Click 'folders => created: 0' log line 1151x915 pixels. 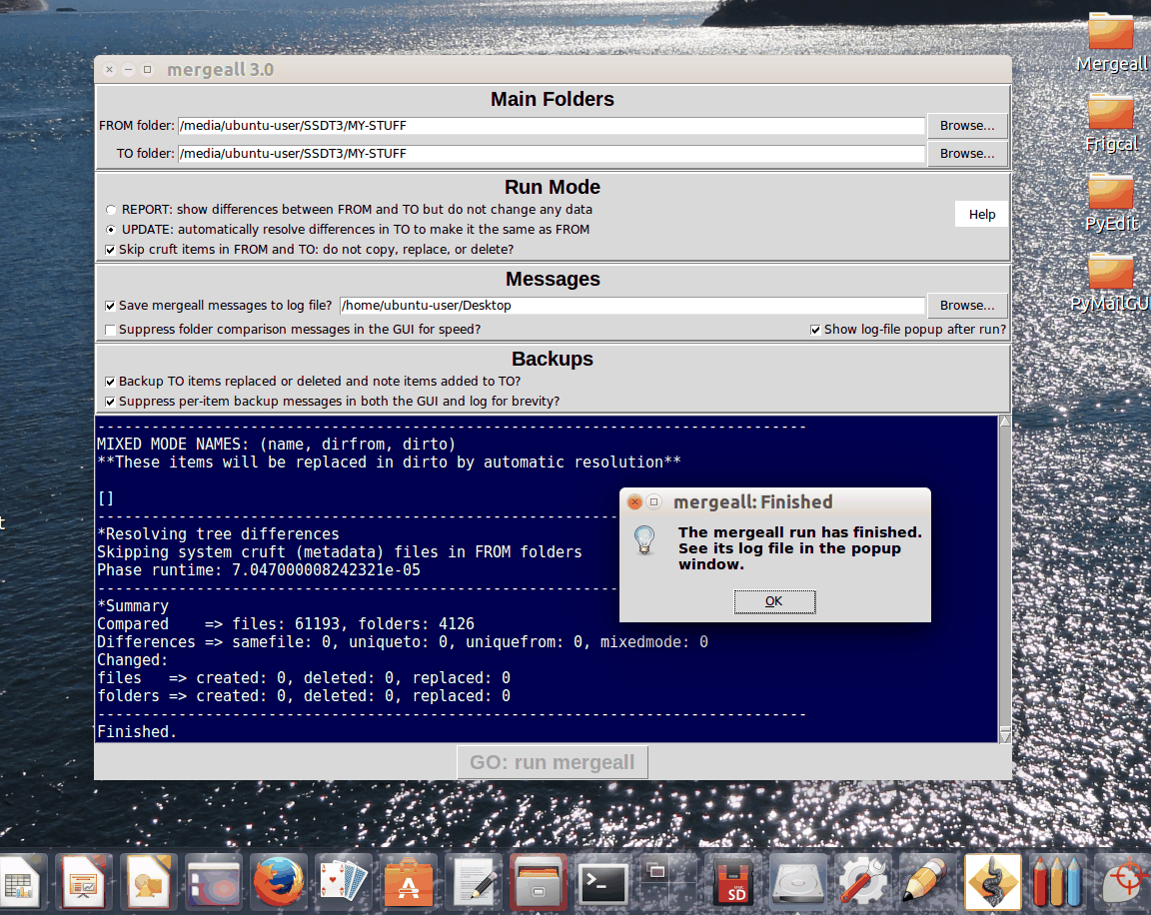point(303,695)
